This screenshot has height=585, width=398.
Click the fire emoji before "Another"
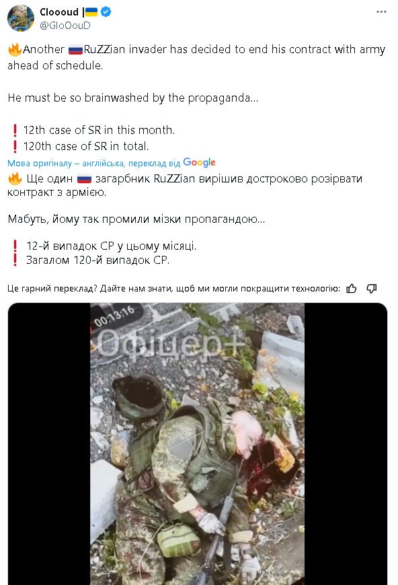point(15,49)
